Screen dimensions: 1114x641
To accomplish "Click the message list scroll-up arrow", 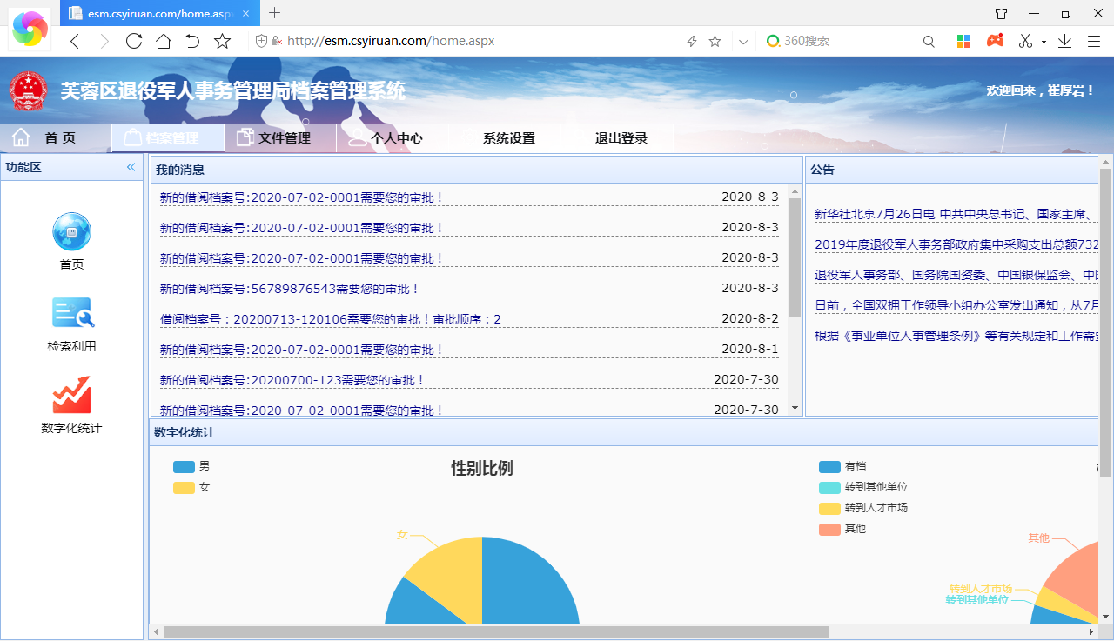I will tap(795, 191).
